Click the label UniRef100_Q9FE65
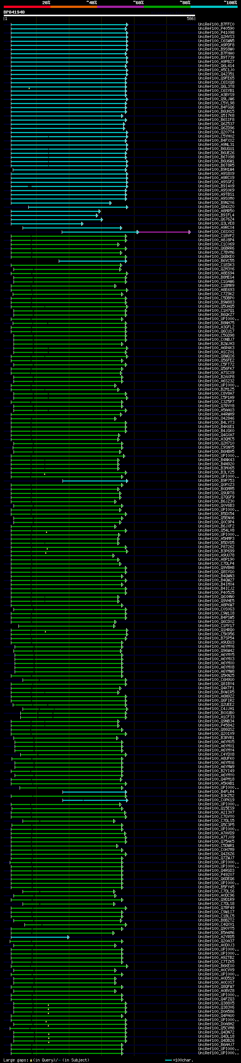Viewport: 241px width, 1063px height. (216, 78)
